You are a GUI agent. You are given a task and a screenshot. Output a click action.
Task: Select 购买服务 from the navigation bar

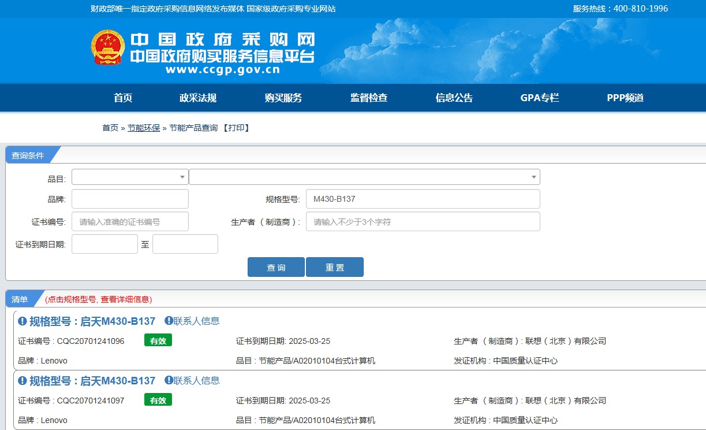(283, 98)
